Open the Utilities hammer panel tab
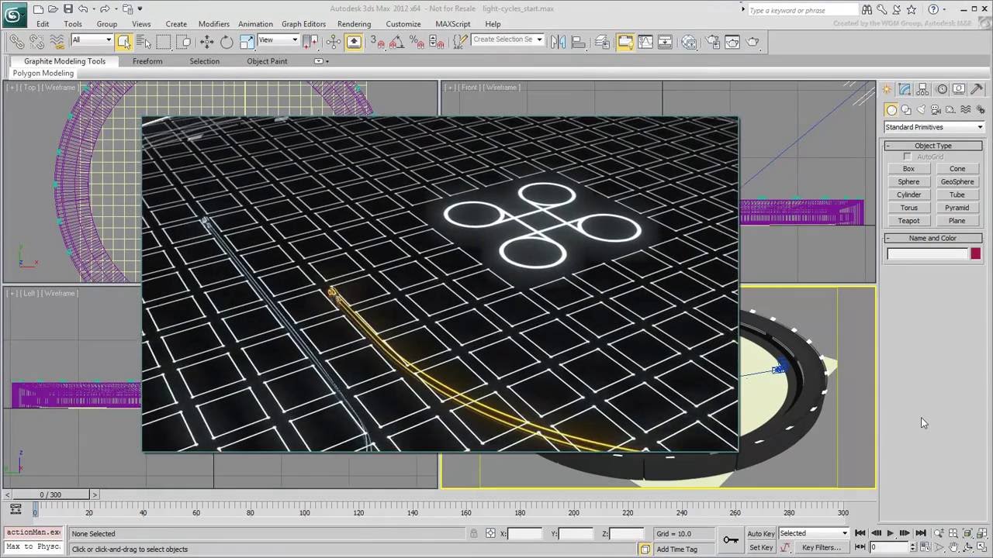 tap(977, 89)
